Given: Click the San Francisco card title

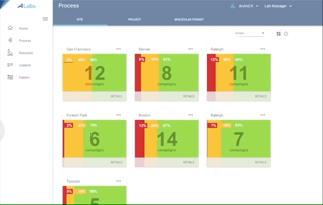Looking at the screenshot, I should click(79, 49).
